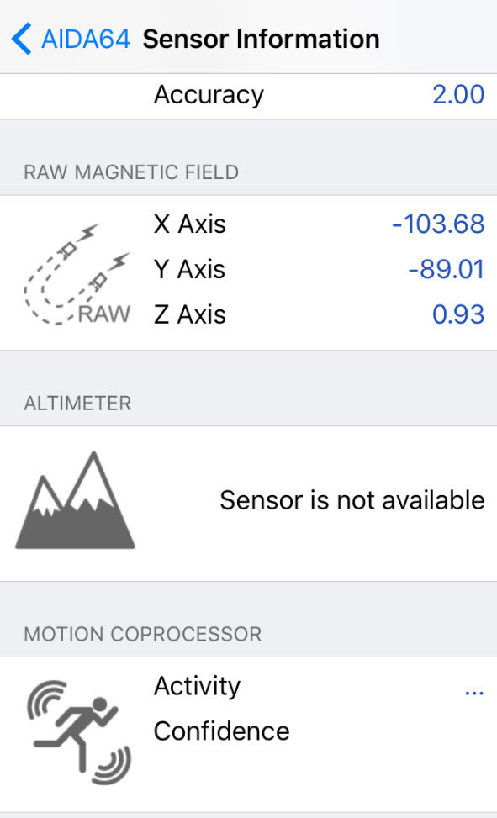This screenshot has height=818, width=497.
Task: Tap the Accuracy row label
Action: (209, 96)
